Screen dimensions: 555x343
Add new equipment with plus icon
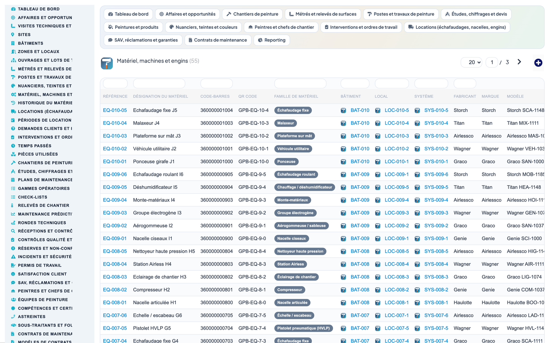coord(538,63)
